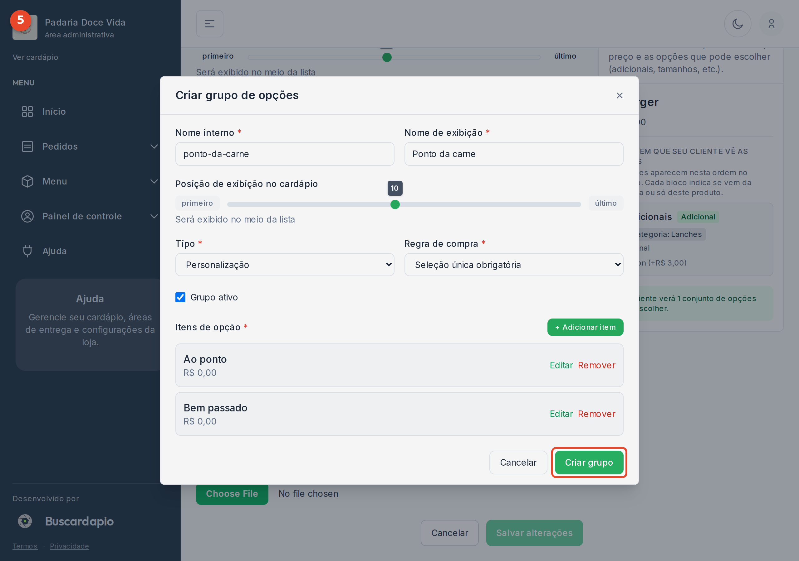Expand the Pedidos submenu chevron
Viewport: 799px width, 561px height.
point(154,146)
